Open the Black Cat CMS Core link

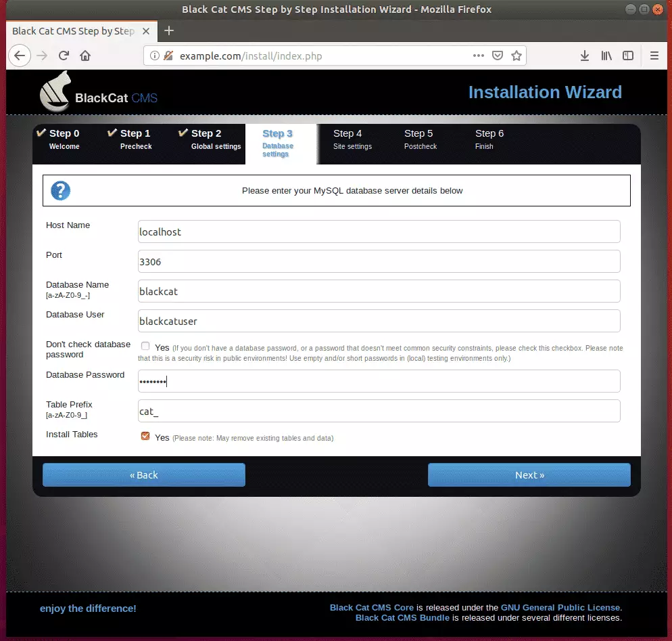coord(372,608)
